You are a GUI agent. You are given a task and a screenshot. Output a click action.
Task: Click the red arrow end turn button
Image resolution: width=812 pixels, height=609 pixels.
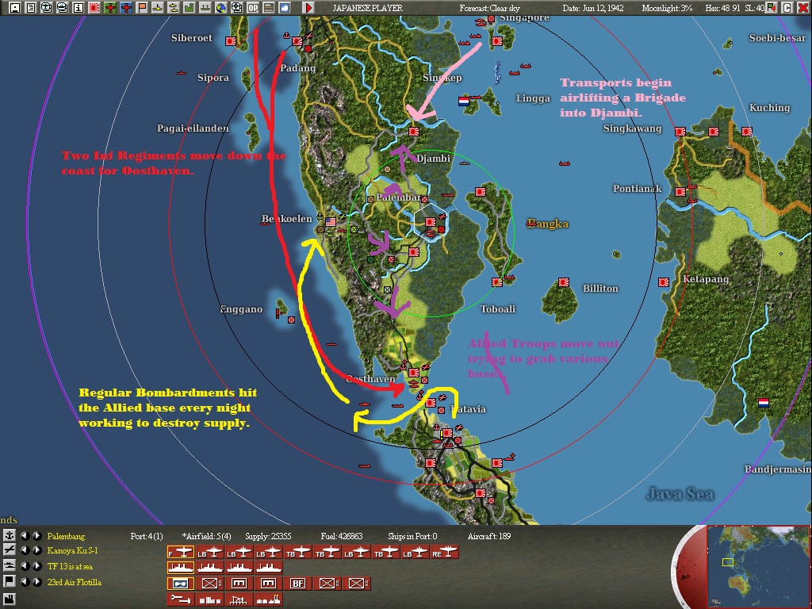[308, 8]
